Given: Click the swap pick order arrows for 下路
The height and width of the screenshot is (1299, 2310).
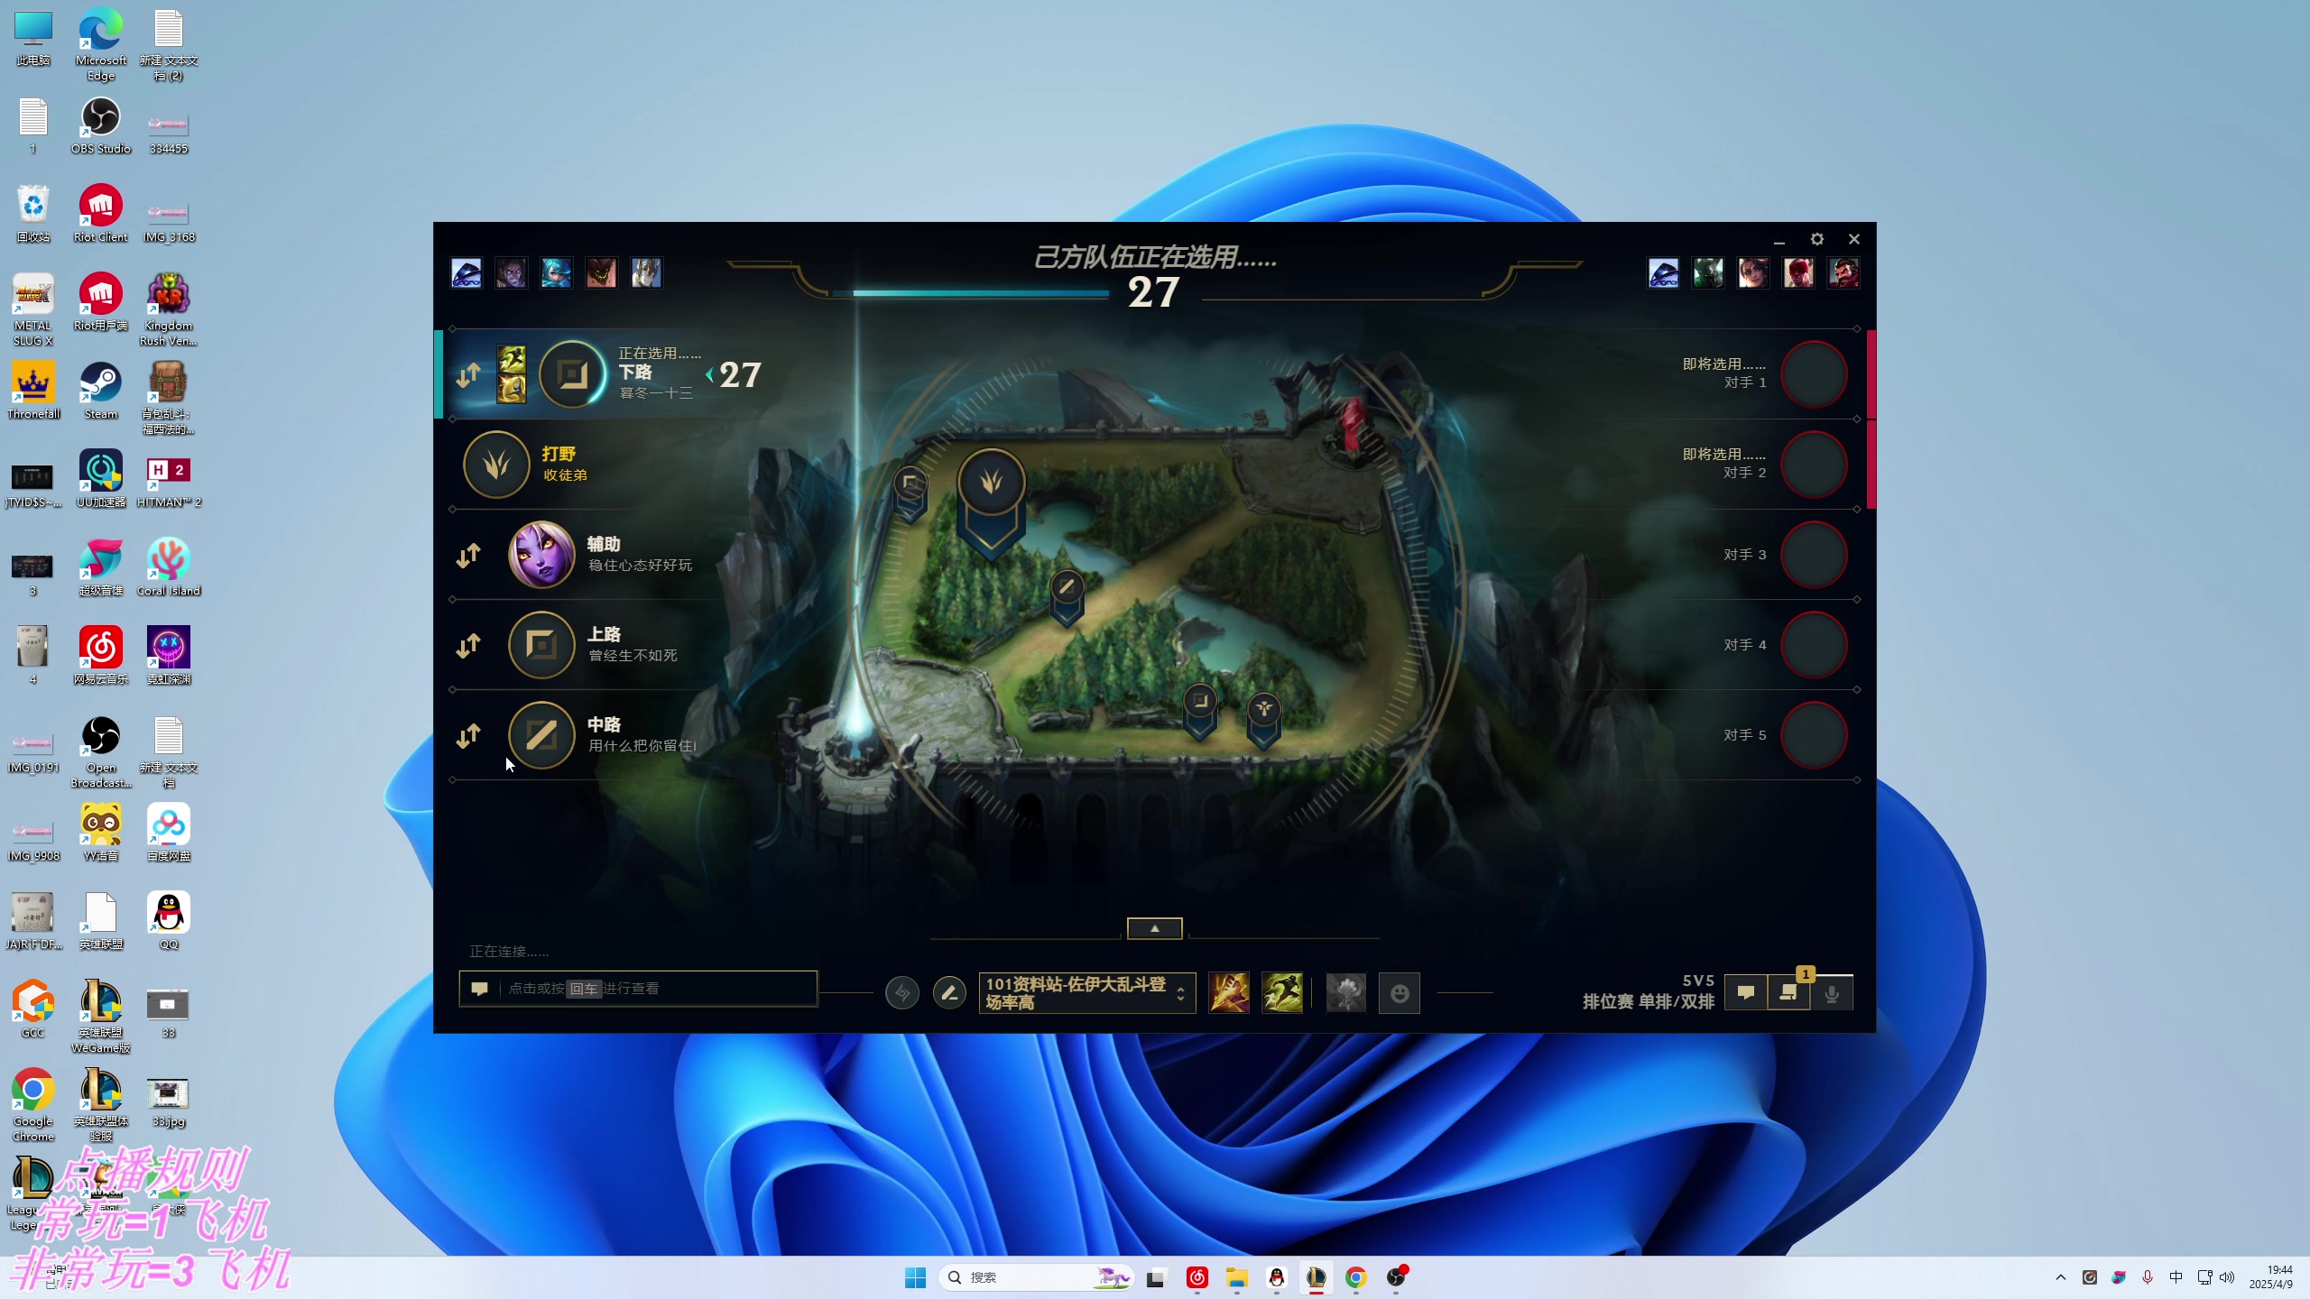Looking at the screenshot, I should tap(467, 375).
